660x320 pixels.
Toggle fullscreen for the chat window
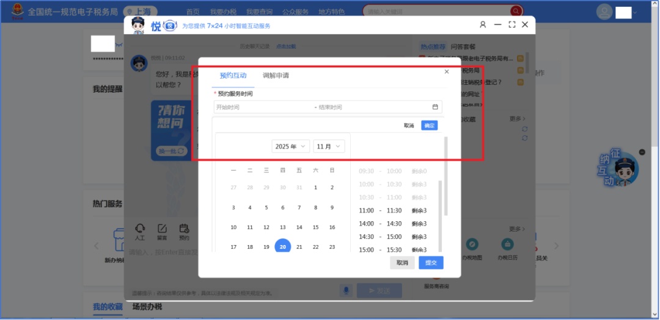pos(512,25)
